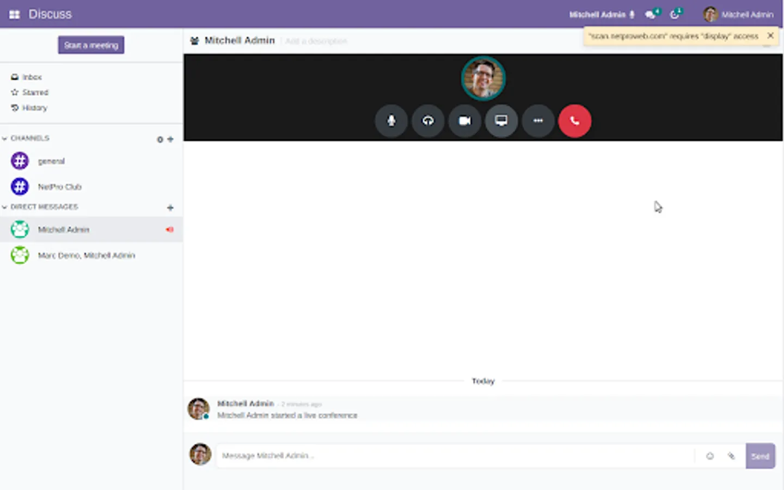Click the Mitchell Admin thread title
This screenshot has width=784, height=490.
240,40
